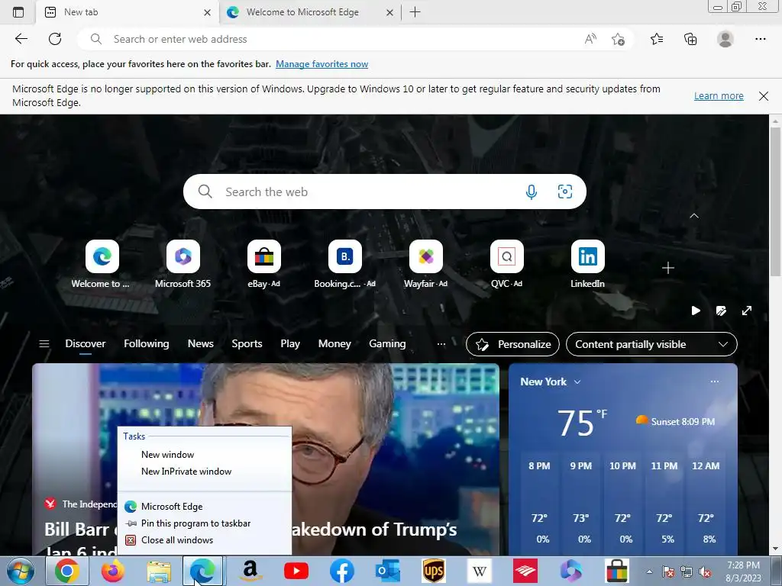Open Outlook from the taskbar

pyautogui.click(x=388, y=571)
